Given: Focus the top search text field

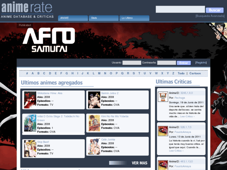Looking at the screenshot, I should [180, 9].
